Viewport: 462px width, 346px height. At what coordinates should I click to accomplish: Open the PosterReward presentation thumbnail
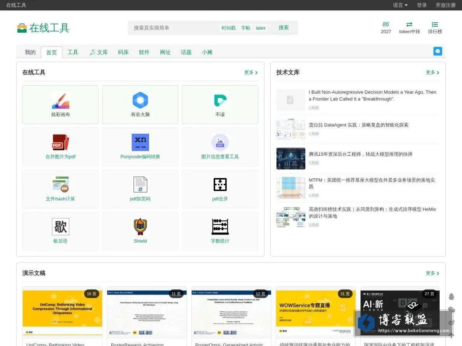coord(147,312)
